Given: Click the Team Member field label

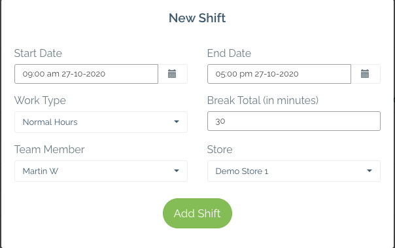Looking at the screenshot, I should [50, 149].
